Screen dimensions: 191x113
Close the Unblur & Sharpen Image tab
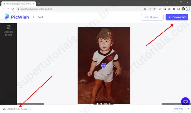tap(33, 4)
